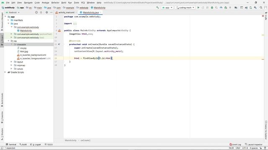268x150 pixels.
Task: Open Build Variants side tab
Action: click(x=2, y=100)
